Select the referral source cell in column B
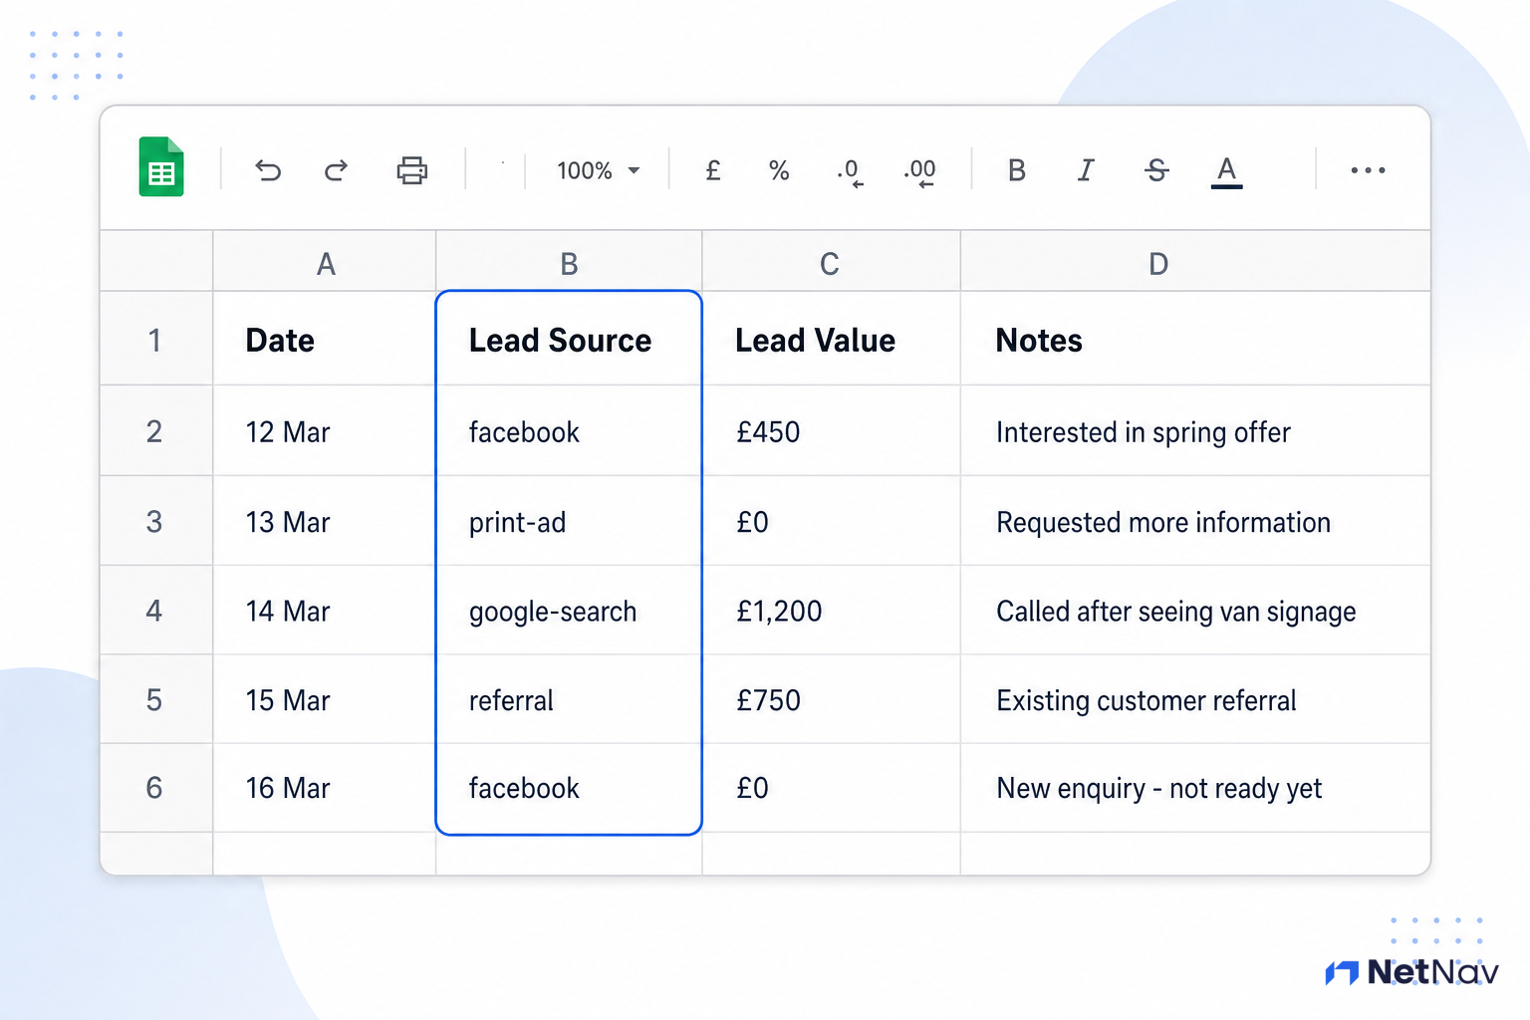 tap(569, 699)
